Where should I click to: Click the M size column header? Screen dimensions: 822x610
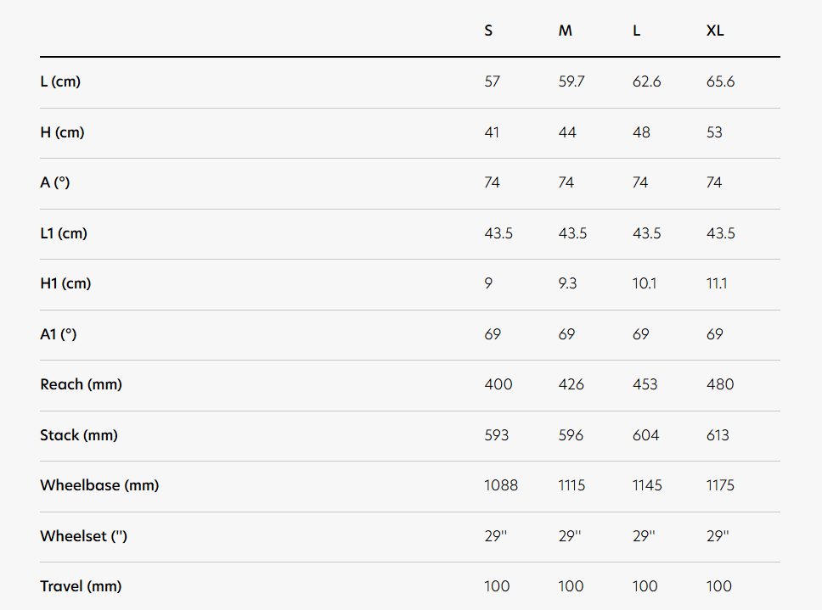[566, 31]
